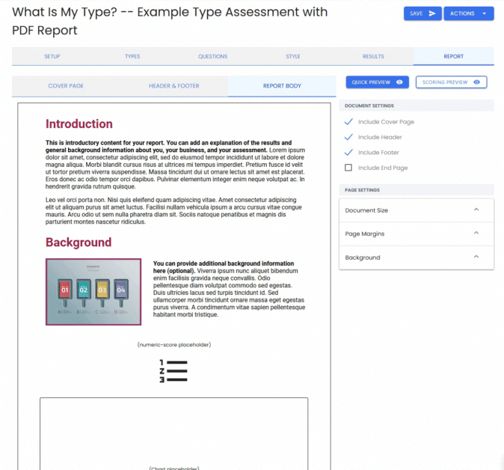Open the Header & Footer sub-tab
504x470 pixels.
point(173,86)
